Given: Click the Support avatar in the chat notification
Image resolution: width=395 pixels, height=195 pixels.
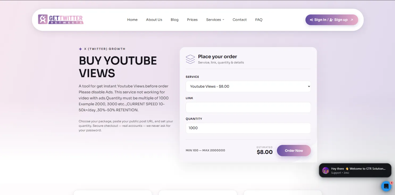Looking at the screenshot, I should pyautogui.click(x=325, y=170).
